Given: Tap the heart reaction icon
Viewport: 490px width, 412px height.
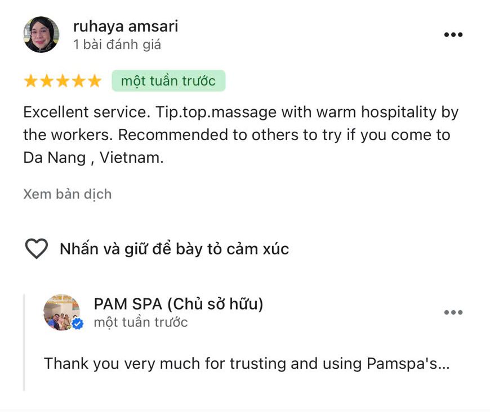Looking at the screenshot, I should [x=37, y=248].
